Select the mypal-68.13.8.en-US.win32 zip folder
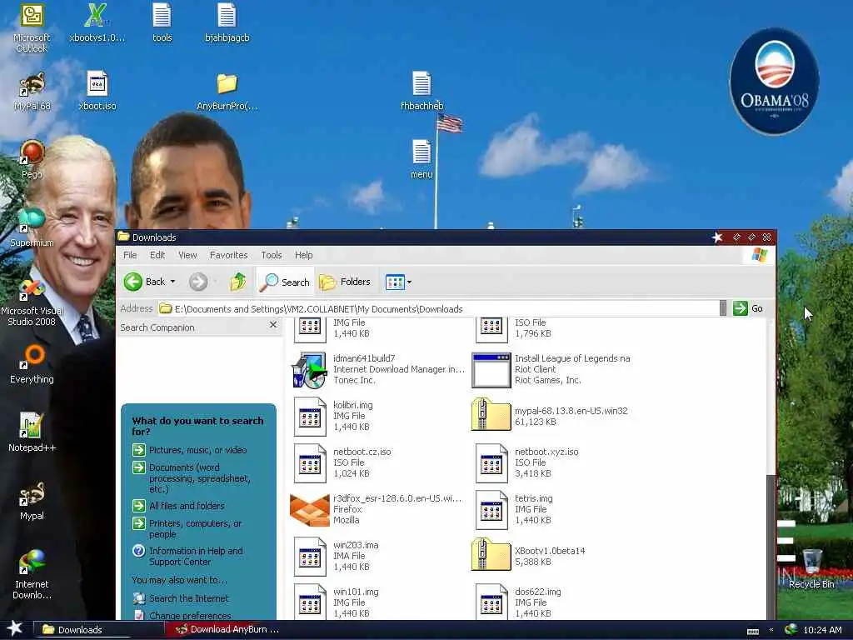Screen dimensions: 853x640 550,416
